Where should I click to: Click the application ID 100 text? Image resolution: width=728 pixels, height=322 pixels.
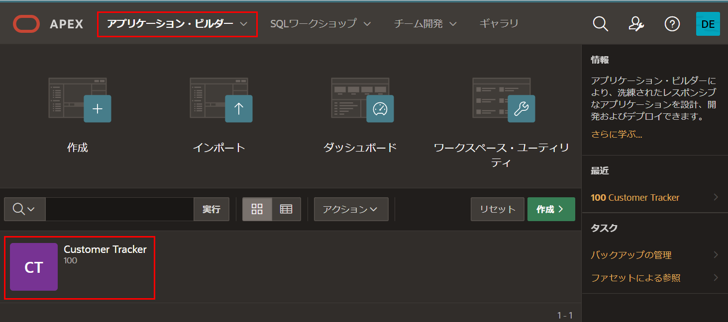(x=71, y=261)
